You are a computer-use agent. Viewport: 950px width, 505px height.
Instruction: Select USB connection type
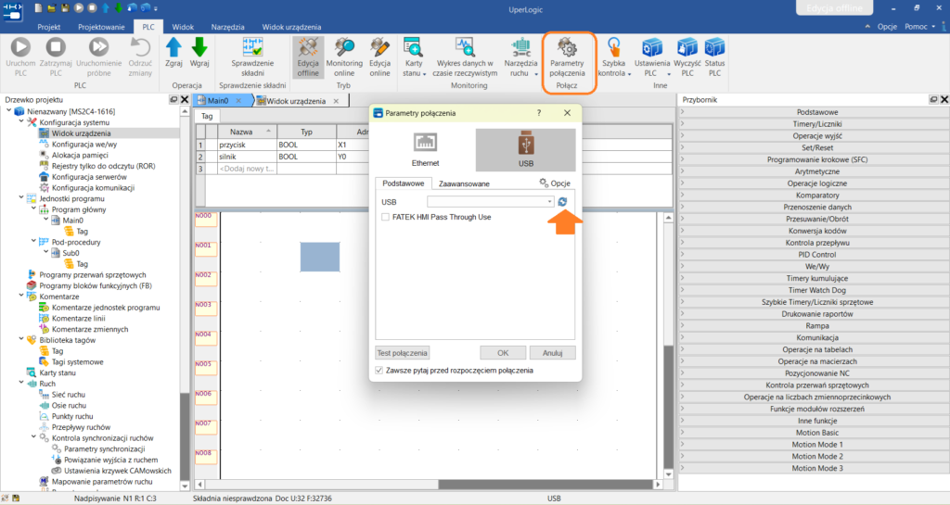point(526,149)
